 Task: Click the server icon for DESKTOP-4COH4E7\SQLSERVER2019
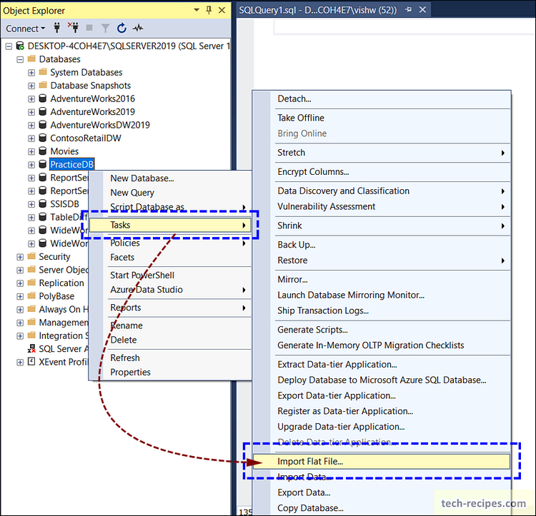pos(19,46)
